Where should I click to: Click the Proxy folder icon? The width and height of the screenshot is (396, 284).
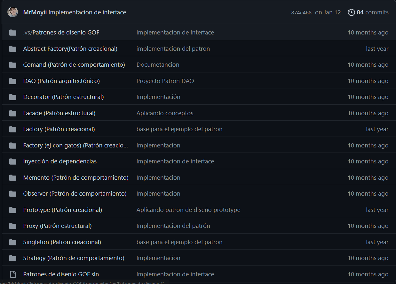(x=13, y=226)
